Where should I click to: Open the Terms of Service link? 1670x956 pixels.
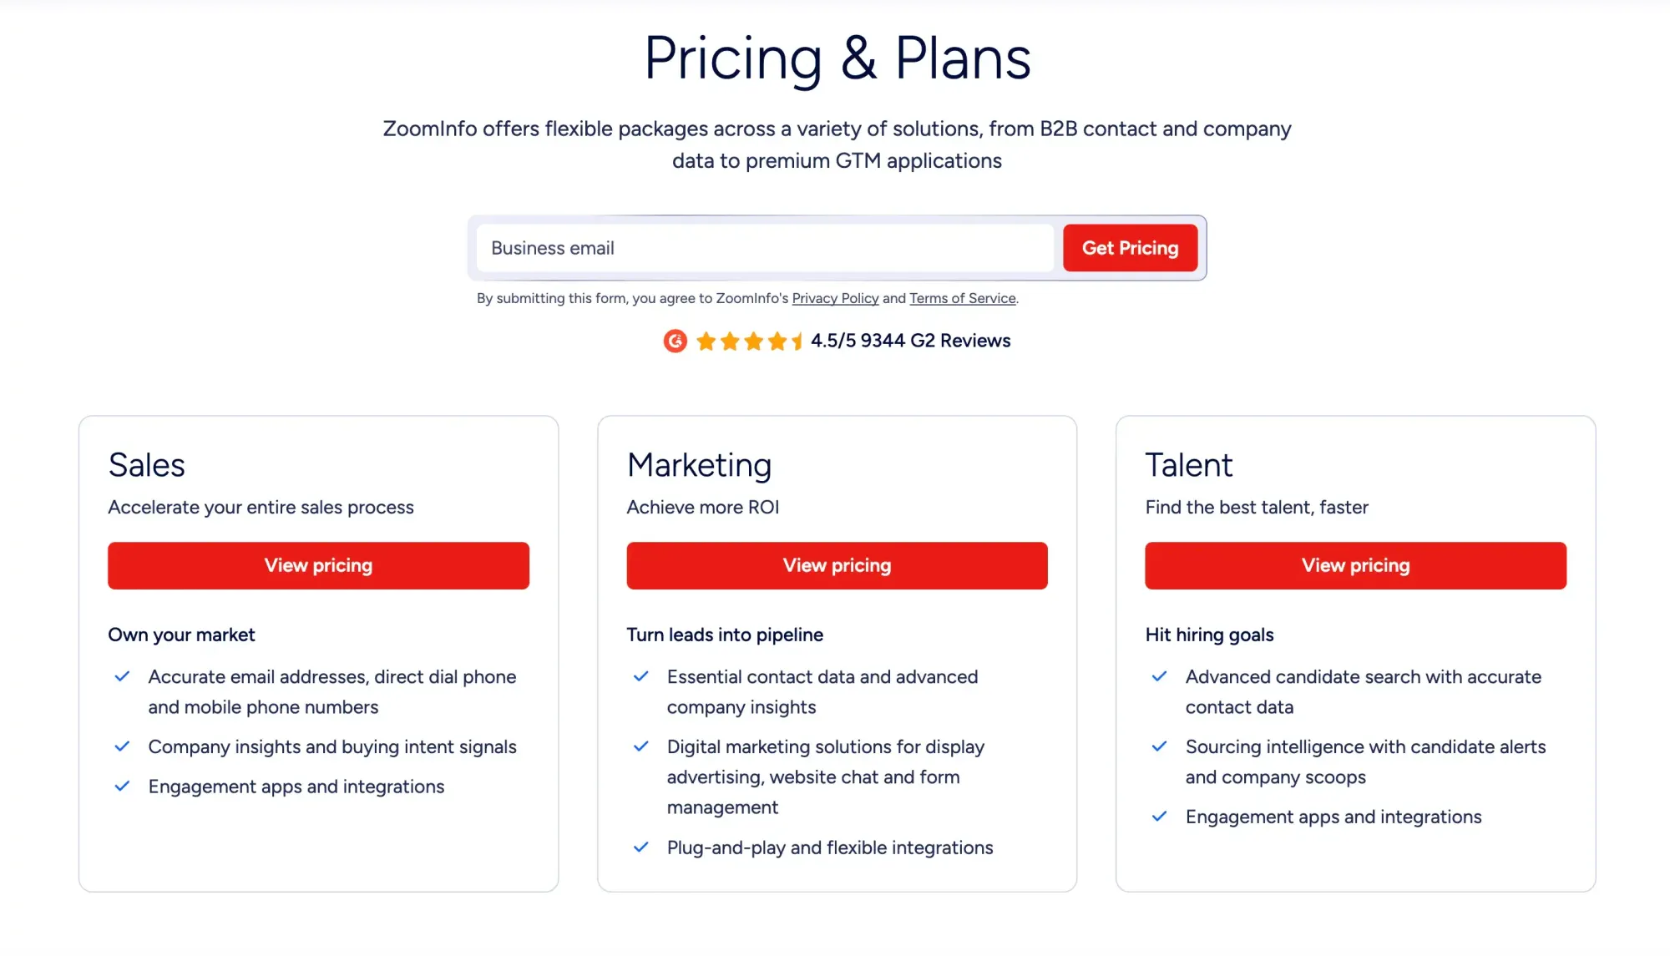point(962,298)
